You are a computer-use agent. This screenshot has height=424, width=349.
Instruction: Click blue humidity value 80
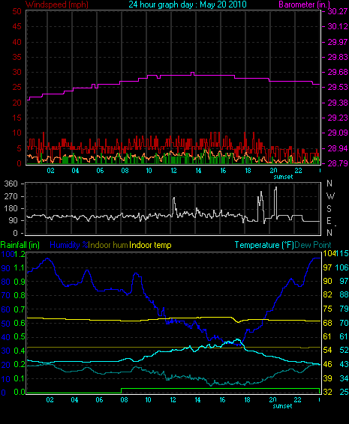coord(6,282)
